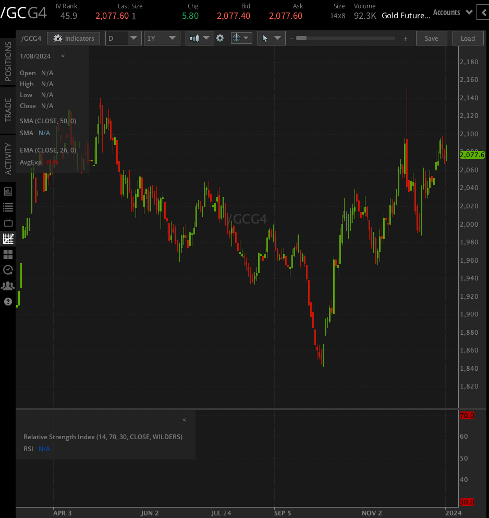The image size is (489, 518).
Task: Switch to the TRADE side tab
Action: click(x=8, y=110)
